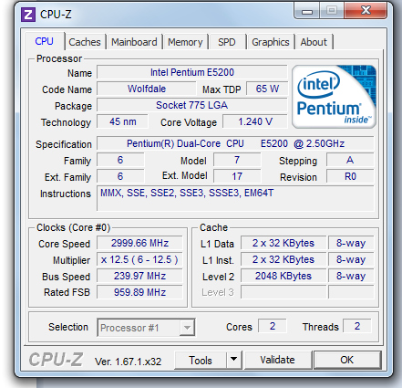Click the Rated FSB value 959.89 MHz
This screenshot has height=388, width=402.
click(139, 292)
